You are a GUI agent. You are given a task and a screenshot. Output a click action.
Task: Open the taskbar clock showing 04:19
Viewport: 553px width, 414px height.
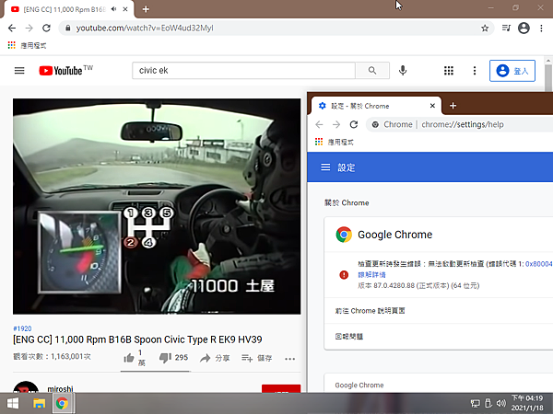pyautogui.click(x=527, y=403)
